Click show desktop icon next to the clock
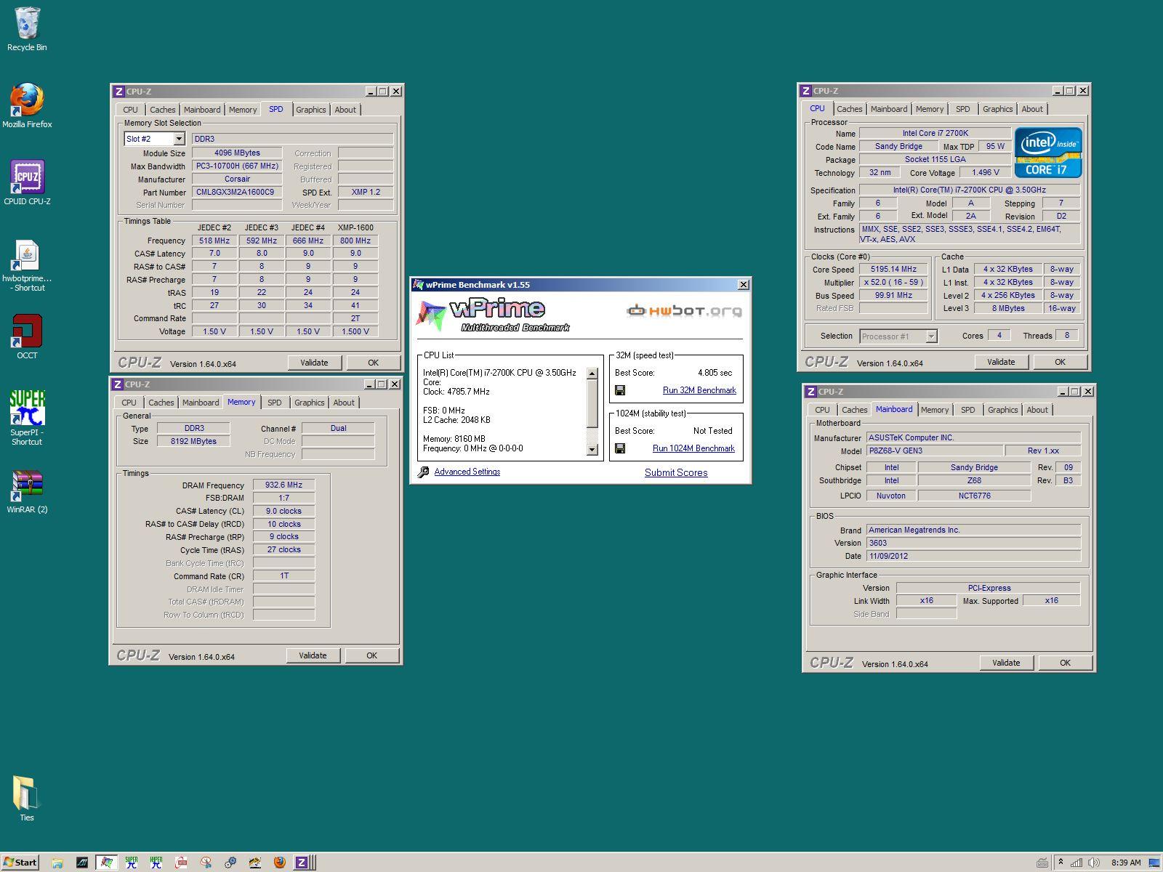The height and width of the screenshot is (872, 1163). tap(1155, 863)
